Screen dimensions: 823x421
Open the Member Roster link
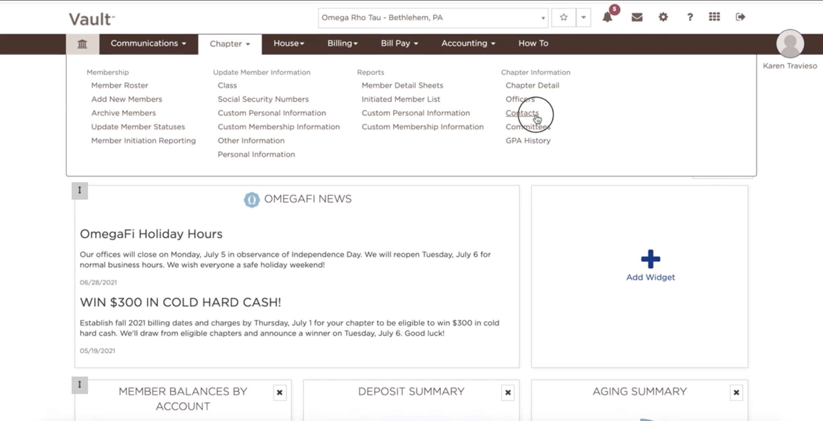pyautogui.click(x=120, y=85)
